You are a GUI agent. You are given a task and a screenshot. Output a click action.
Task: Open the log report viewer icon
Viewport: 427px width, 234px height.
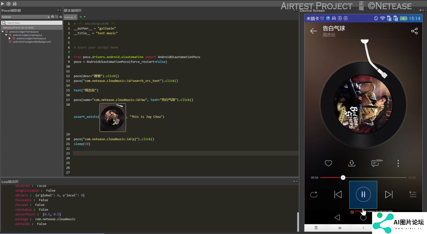(15, 4)
